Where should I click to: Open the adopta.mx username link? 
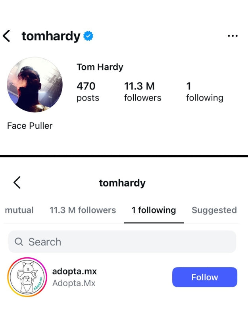(75, 272)
